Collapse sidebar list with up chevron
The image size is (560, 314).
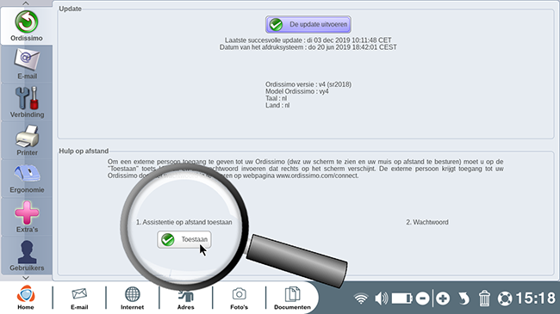(26, 3)
